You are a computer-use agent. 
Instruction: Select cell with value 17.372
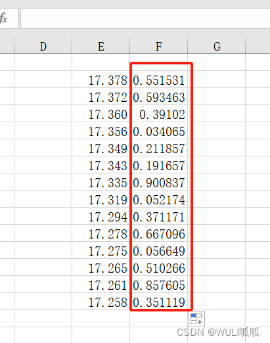tap(101, 97)
